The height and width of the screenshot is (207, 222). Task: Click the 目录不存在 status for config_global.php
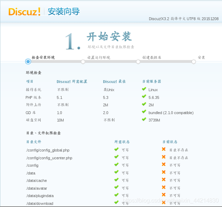179,150
